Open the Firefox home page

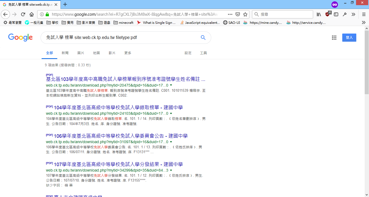(32, 14)
